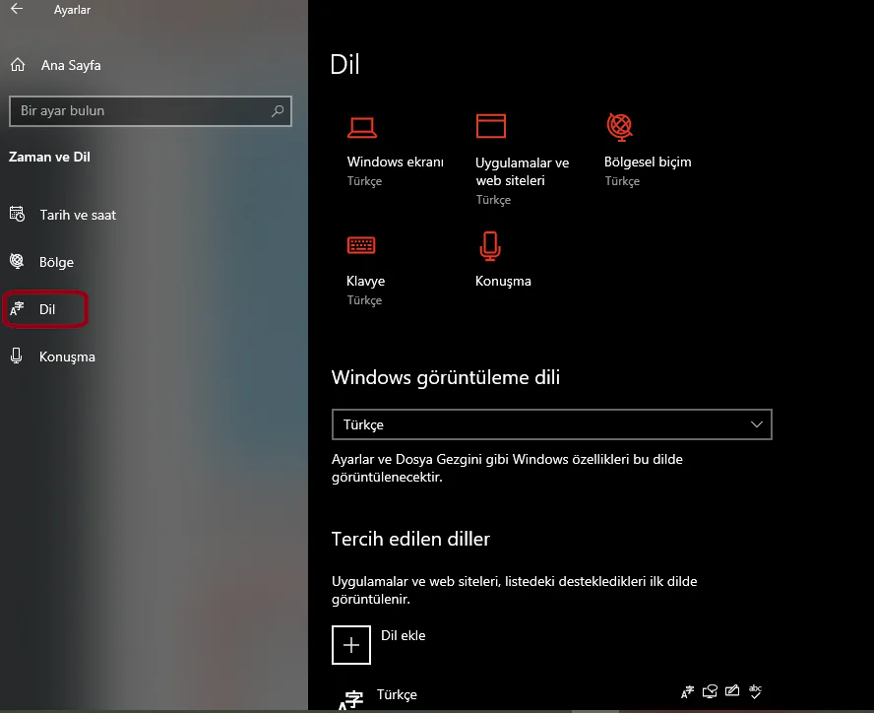Click the text-to-speech icon on Türkçe row

pyautogui.click(x=710, y=692)
